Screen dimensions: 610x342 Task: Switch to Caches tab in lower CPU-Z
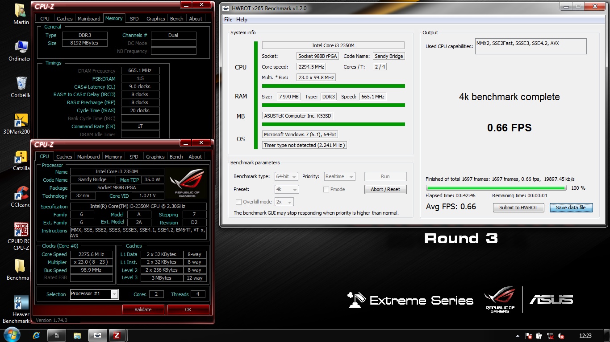(64, 157)
